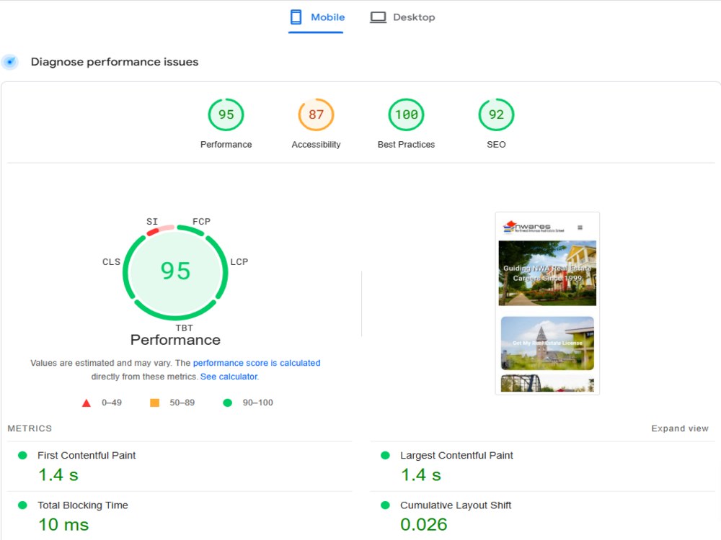Click the red triangle 0–49 legend icon
The image size is (721, 540).
(x=86, y=402)
